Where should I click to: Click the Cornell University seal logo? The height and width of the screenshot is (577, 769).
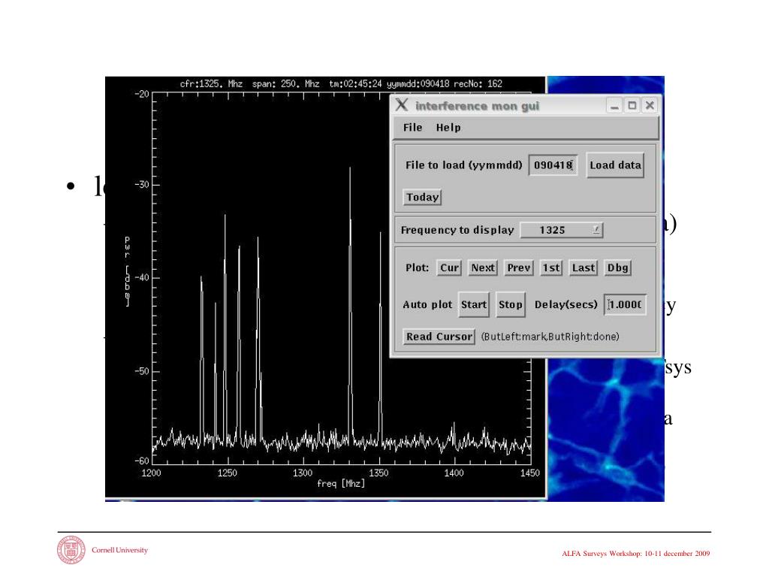coord(71,549)
